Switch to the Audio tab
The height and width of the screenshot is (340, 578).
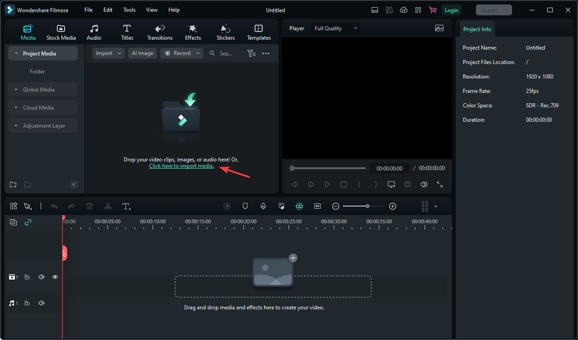point(94,32)
